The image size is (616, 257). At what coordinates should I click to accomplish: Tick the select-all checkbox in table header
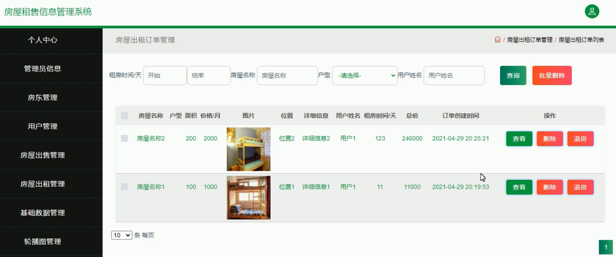(124, 116)
